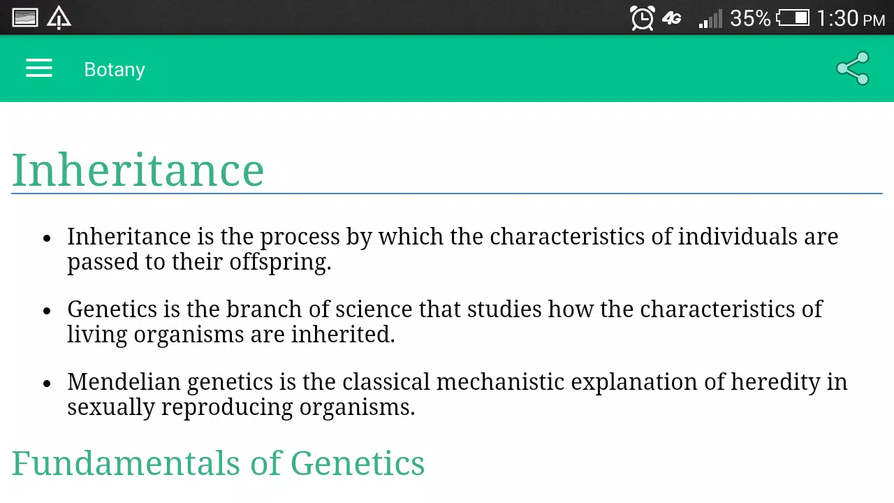Tap the Inheritance heading
894x503 pixels.
[x=138, y=170]
